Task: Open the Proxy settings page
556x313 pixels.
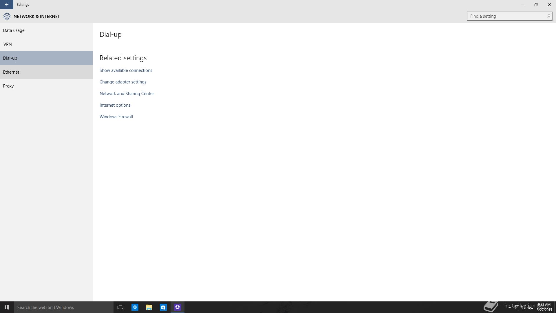Action: click(8, 86)
